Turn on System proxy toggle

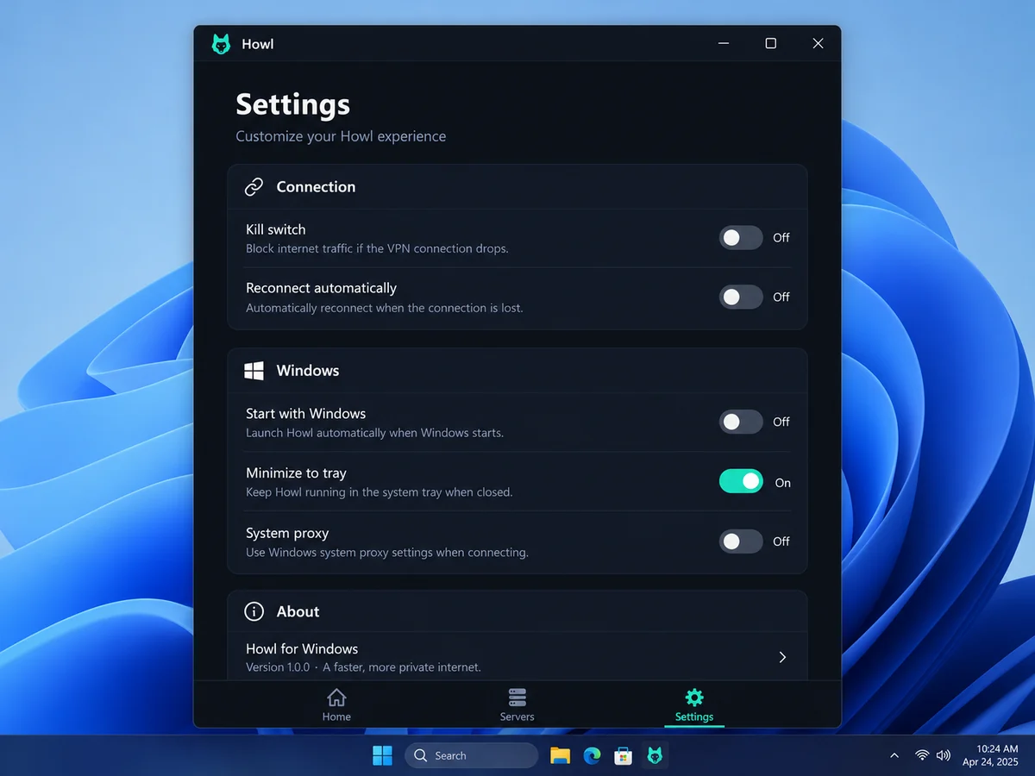coord(742,541)
